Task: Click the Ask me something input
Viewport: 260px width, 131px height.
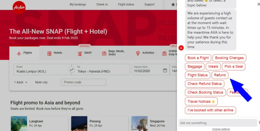Action: coord(218,123)
